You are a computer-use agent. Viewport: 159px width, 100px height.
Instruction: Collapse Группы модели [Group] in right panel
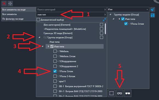tap(110, 15)
